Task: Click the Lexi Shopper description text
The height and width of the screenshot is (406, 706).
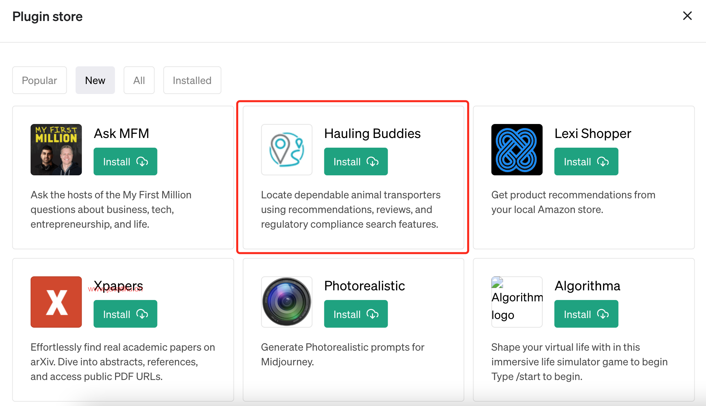Action: [x=573, y=202]
